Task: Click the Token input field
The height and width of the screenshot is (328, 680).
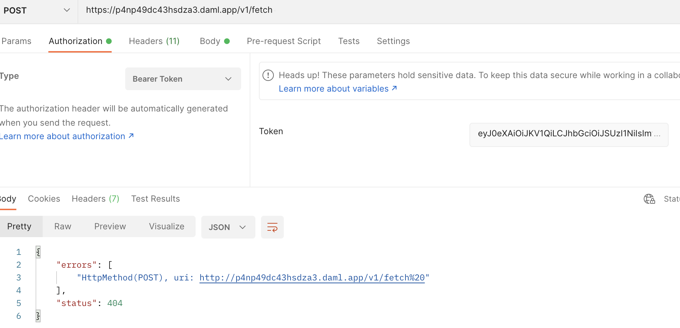Action: tap(568, 134)
